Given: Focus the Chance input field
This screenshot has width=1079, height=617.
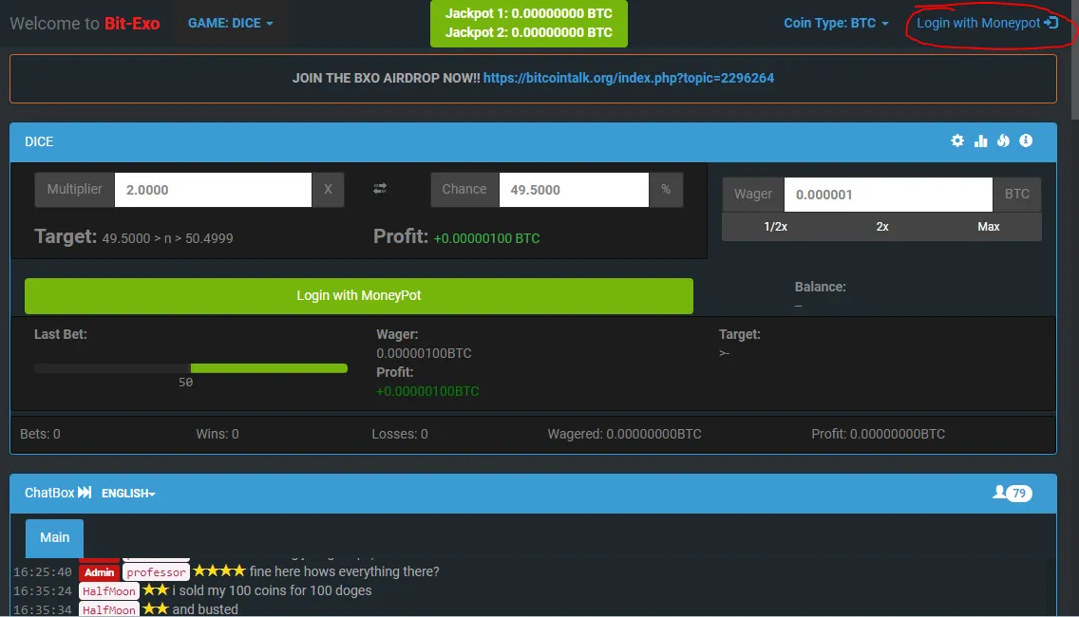Looking at the screenshot, I should 574,190.
